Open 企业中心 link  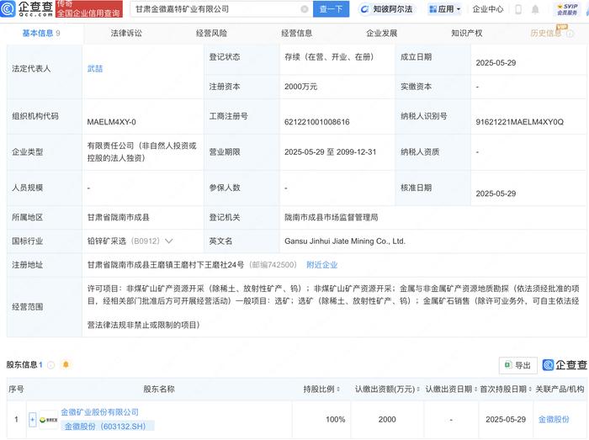(487, 9)
